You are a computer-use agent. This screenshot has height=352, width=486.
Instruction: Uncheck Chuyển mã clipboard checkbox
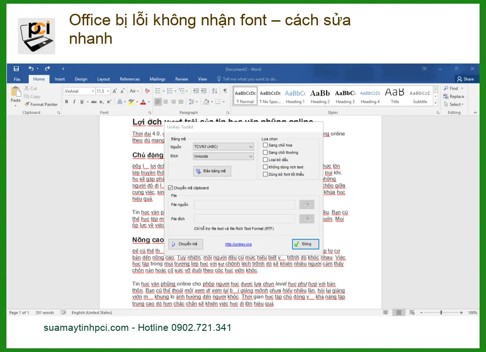(x=170, y=188)
